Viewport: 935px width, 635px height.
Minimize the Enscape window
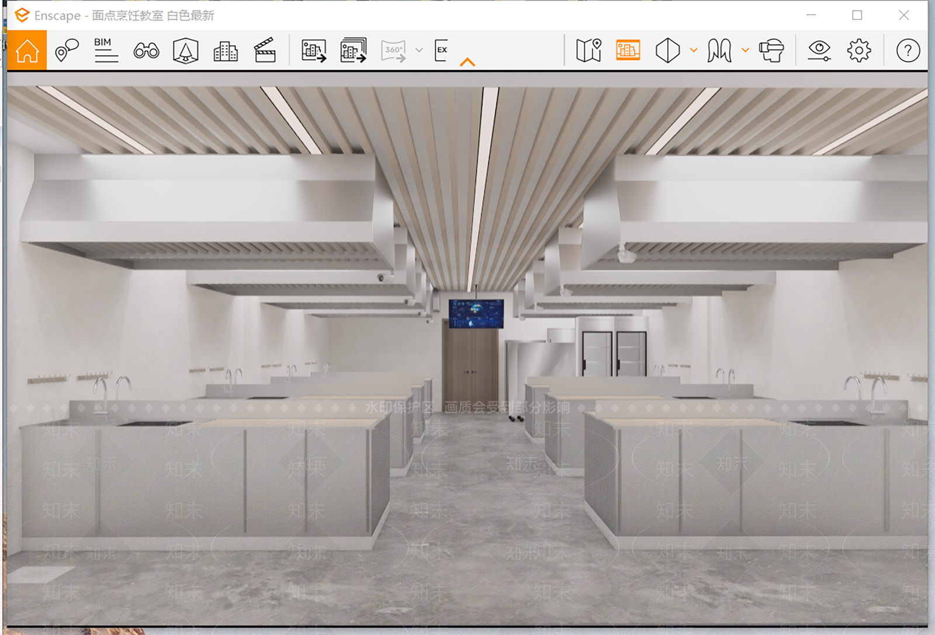(811, 15)
